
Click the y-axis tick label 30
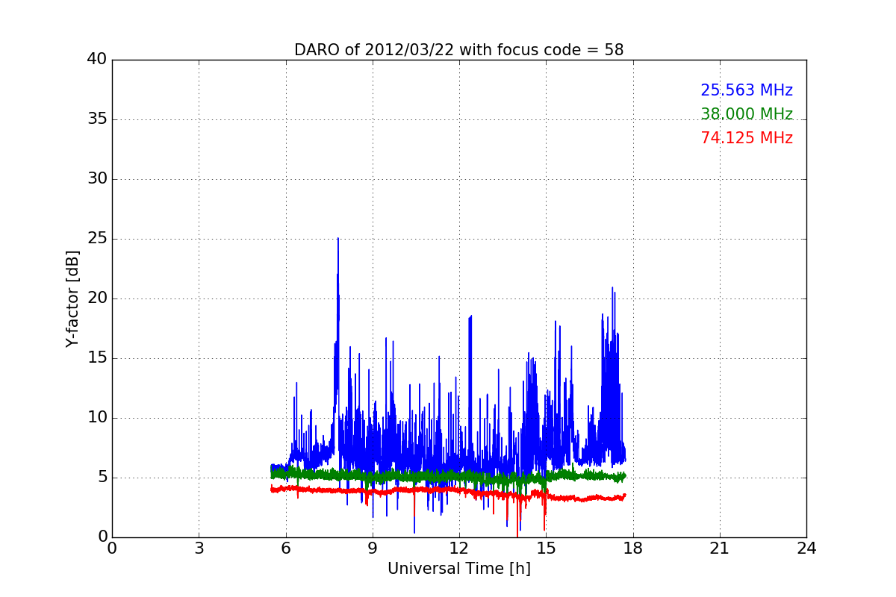click(97, 179)
